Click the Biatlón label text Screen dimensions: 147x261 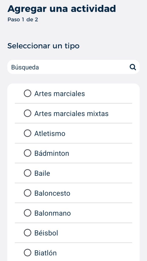tap(45, 253)
